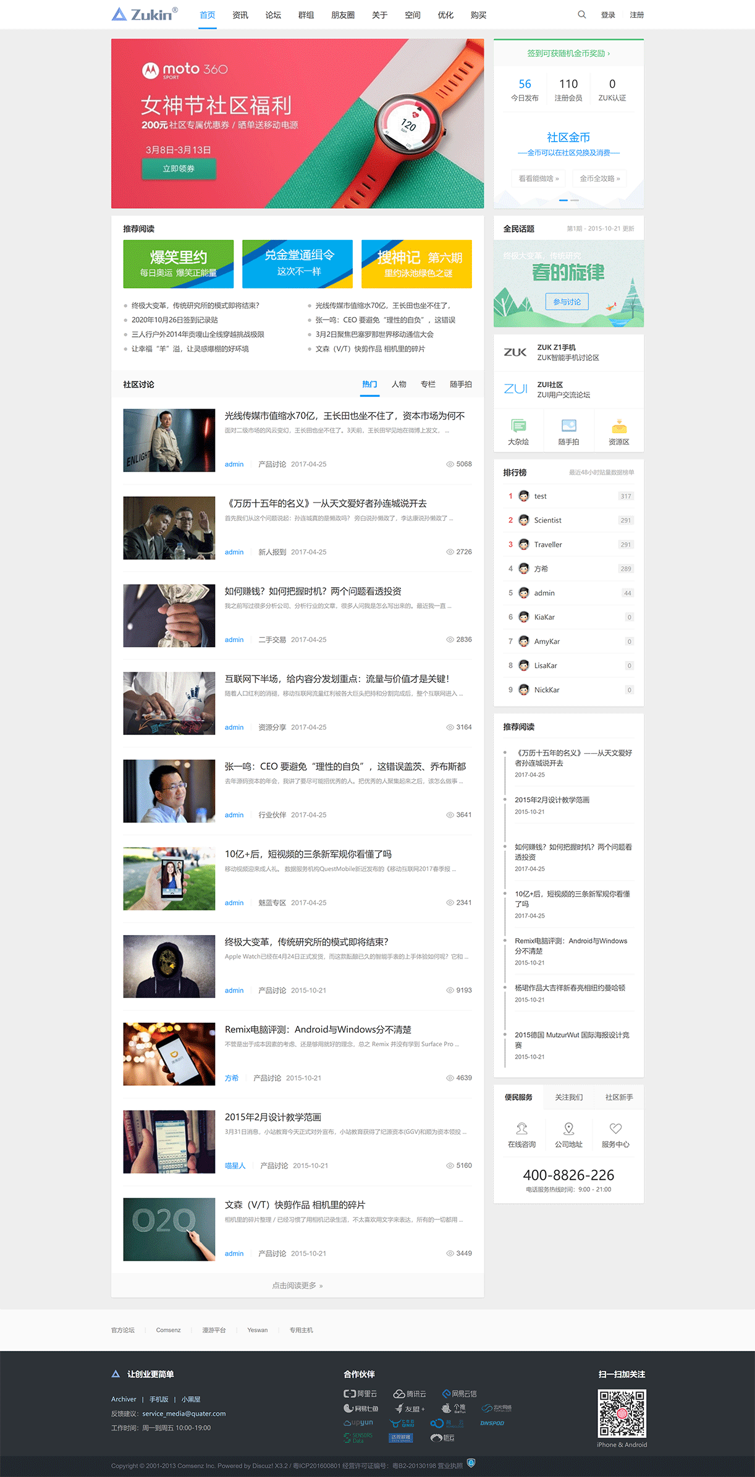
Task: Click the 手机版 footer link
Action: tap(159, 1399)
